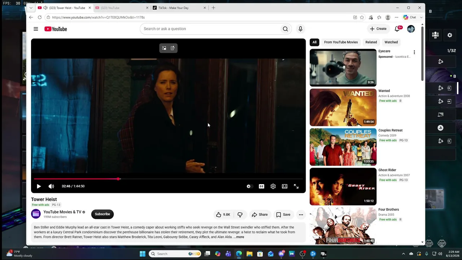The width and height of the screenshot is (462, 260).
Task: Subscribe to YouTube Movies & TV
Action: pyautogui.click(x=103, y=214)
